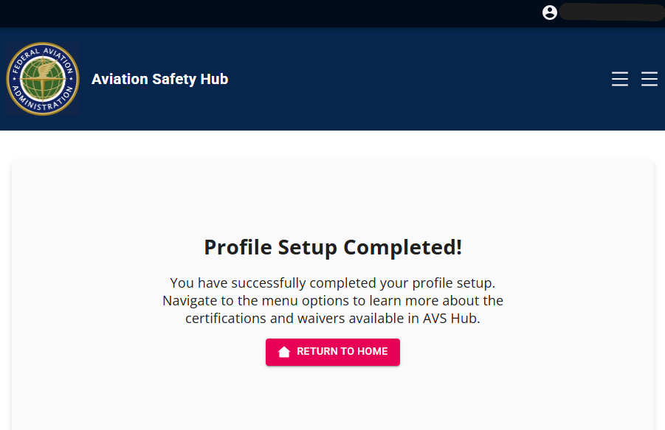The width and height of the screenshot is (665, 430).
Task: Open the user account profile icon
Action: (x=549, y=13)
